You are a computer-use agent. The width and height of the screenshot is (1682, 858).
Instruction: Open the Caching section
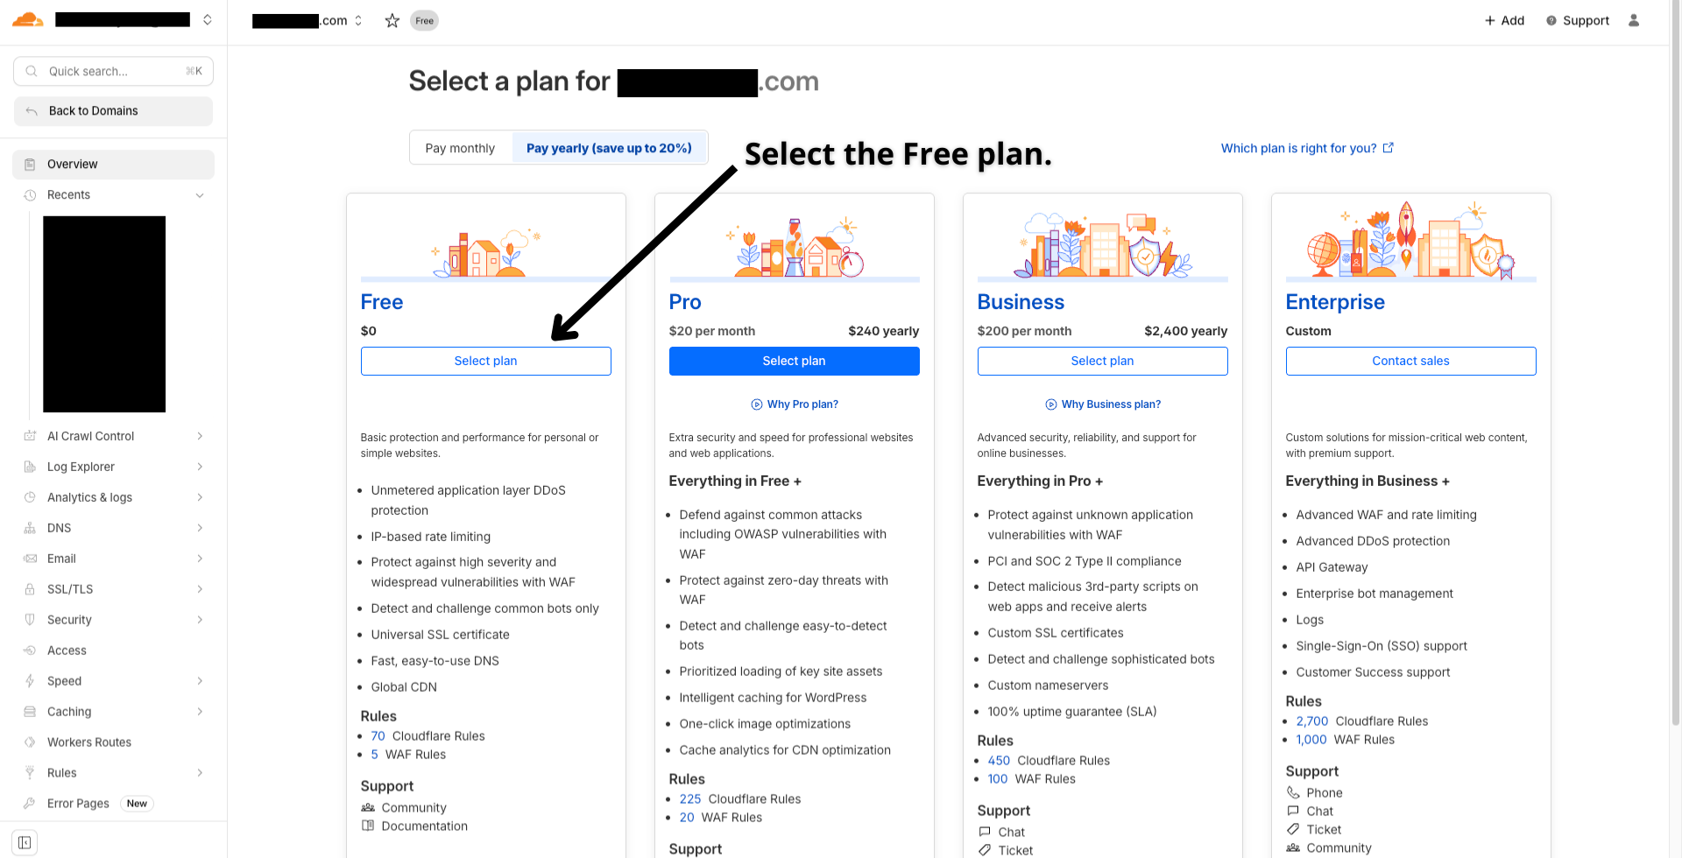point(69,711)
